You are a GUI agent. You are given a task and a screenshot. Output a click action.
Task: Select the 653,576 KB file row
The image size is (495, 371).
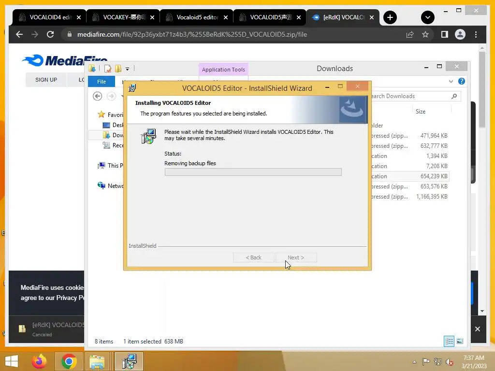click(x=410, y=186)
